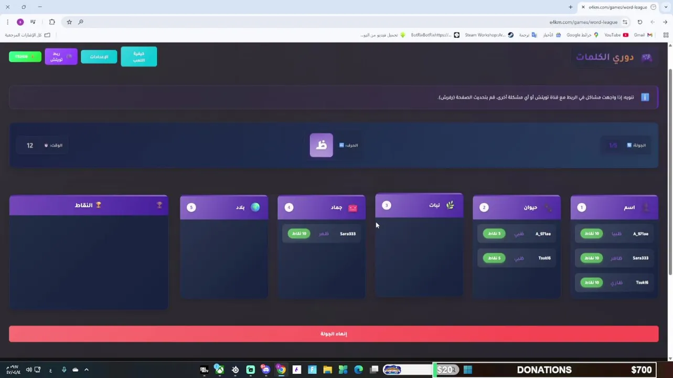Click the timer value 12

30,145
